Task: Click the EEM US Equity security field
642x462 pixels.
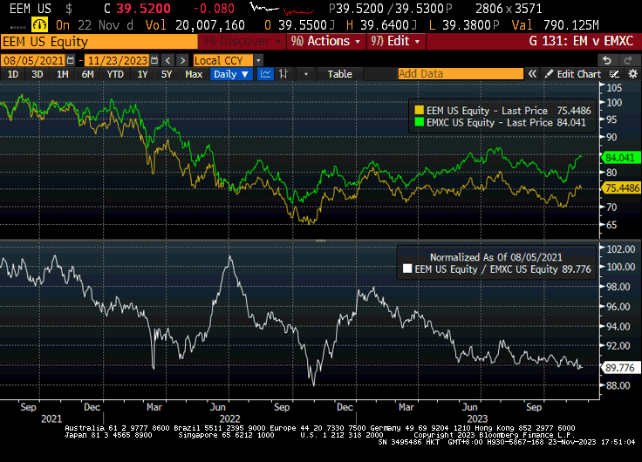Action: (x=99, y=41)
